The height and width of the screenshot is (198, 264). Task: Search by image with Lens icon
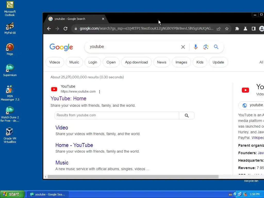tap(206, 47)
